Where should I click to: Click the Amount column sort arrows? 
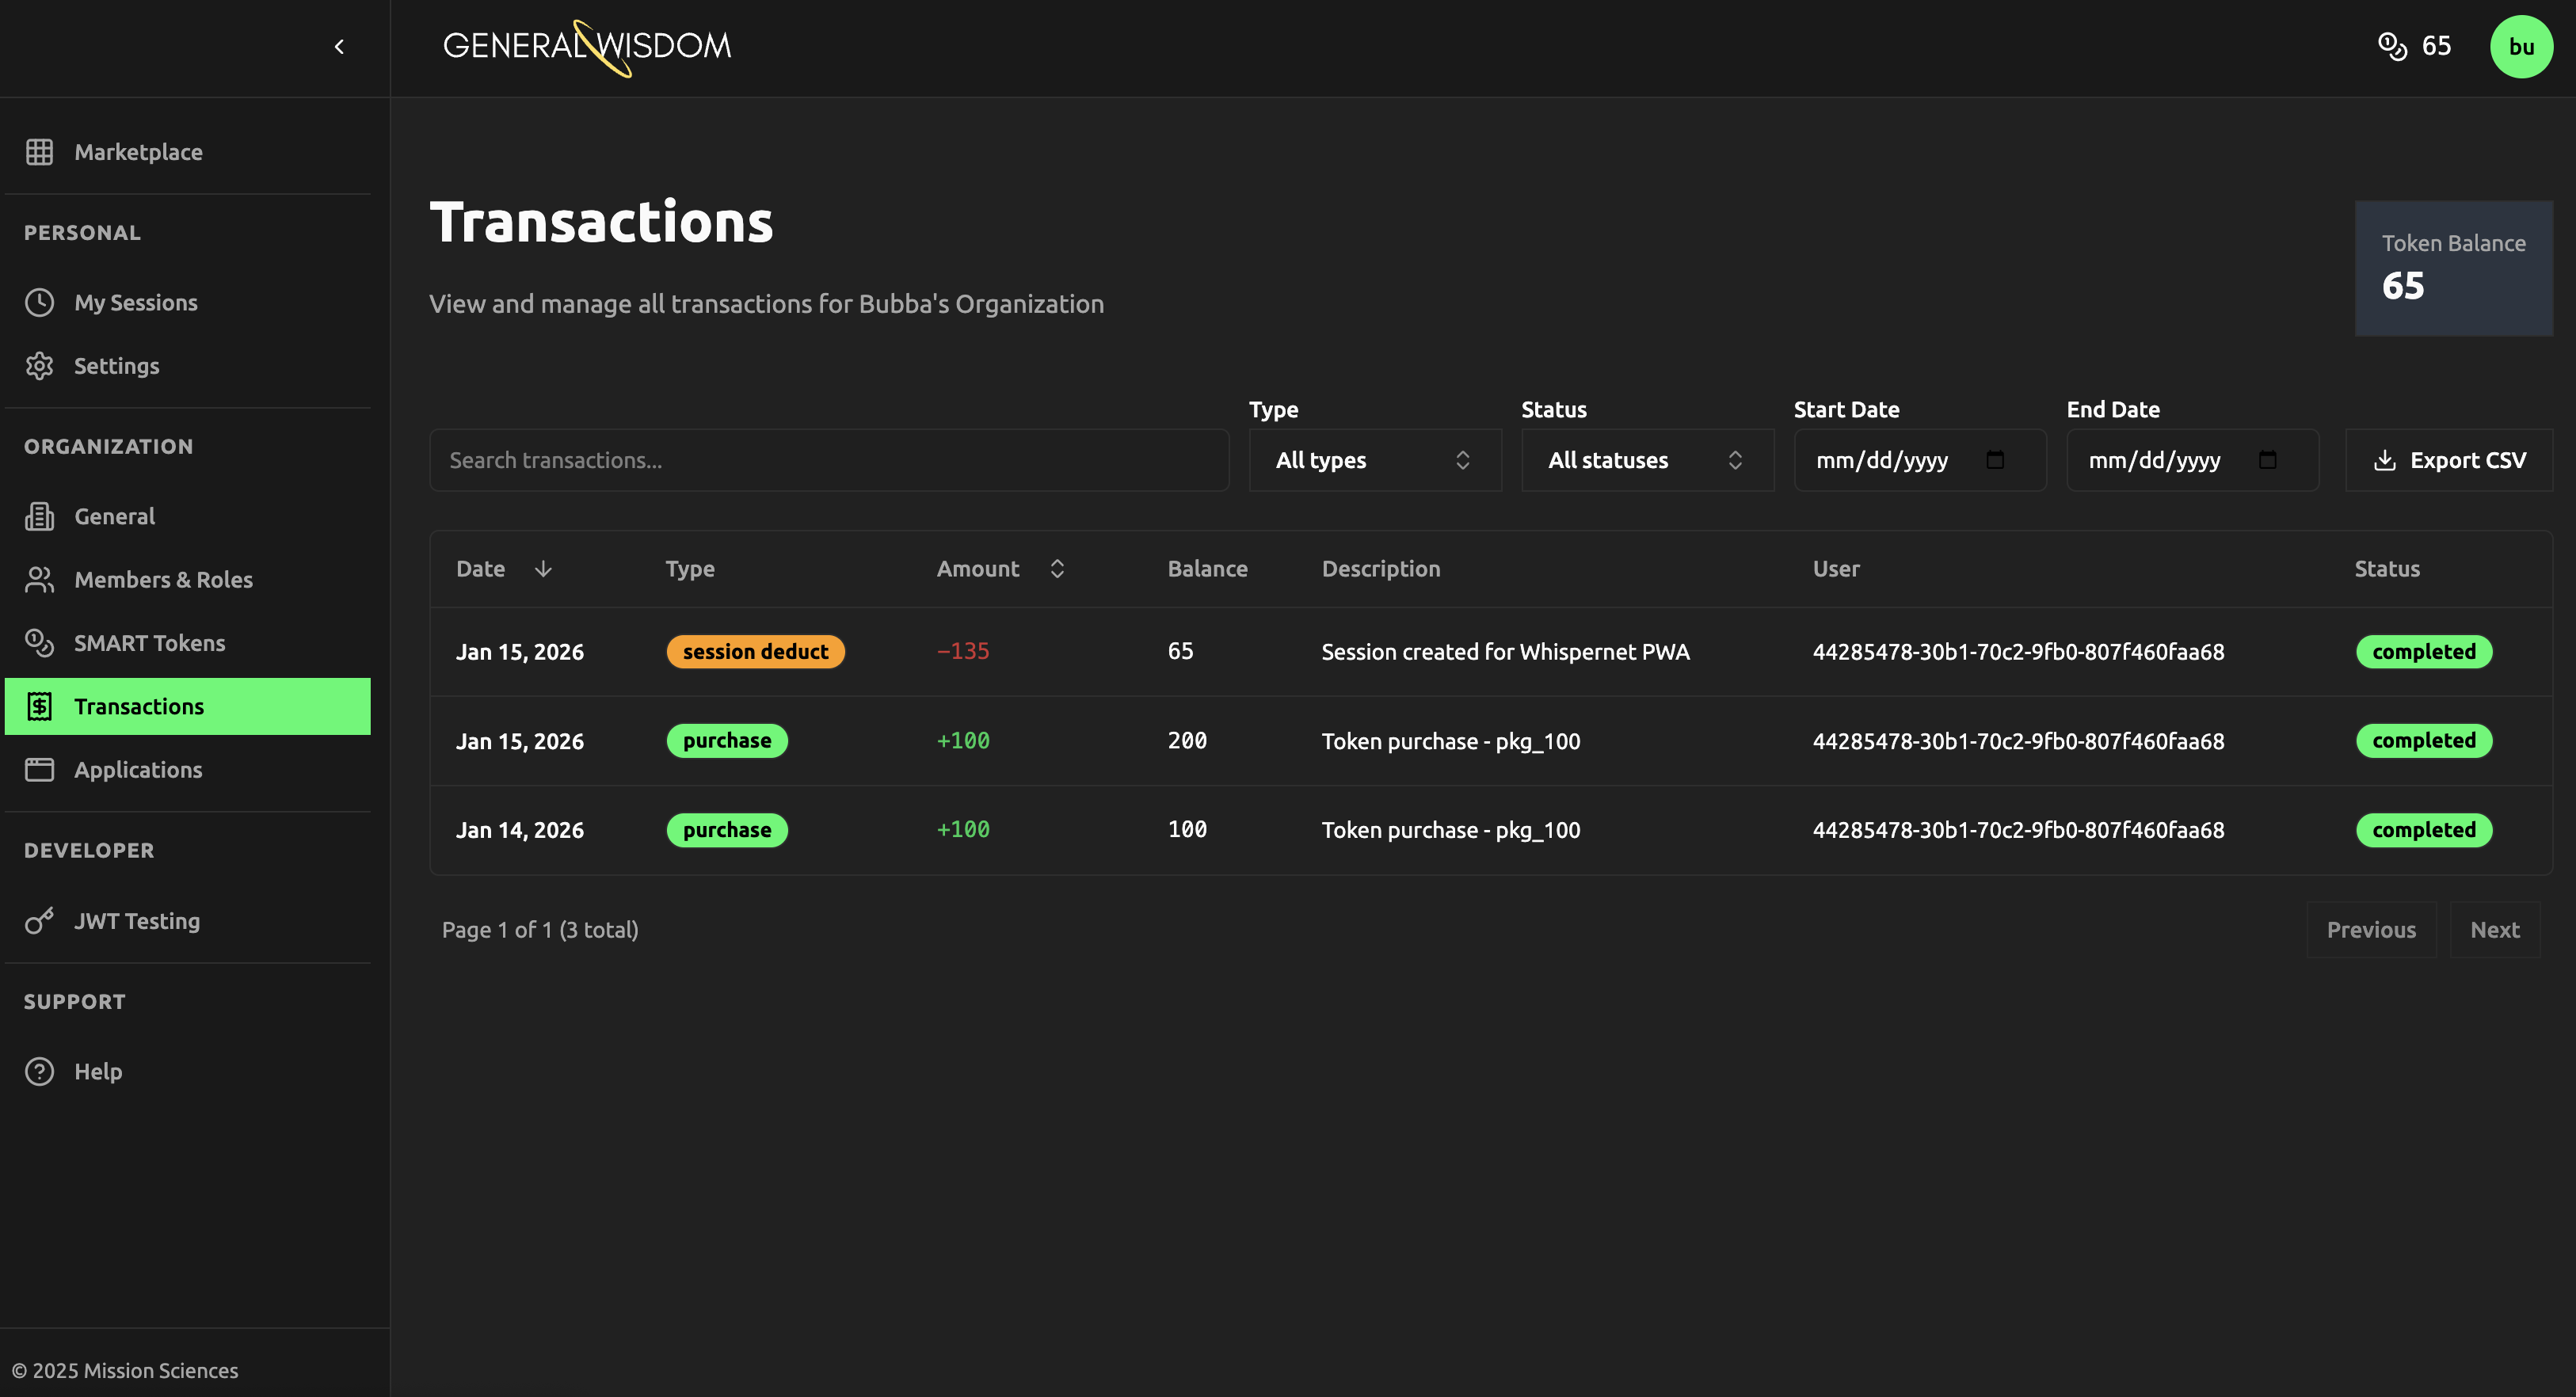click(x=1057, y=569)
